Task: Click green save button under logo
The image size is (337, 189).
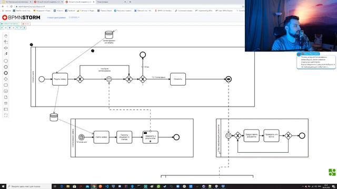Action: [9, 24]
